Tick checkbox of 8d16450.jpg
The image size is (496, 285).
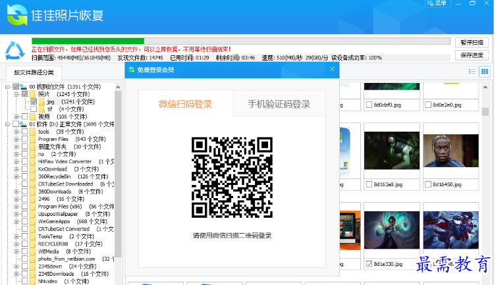[x=428, y=184]
